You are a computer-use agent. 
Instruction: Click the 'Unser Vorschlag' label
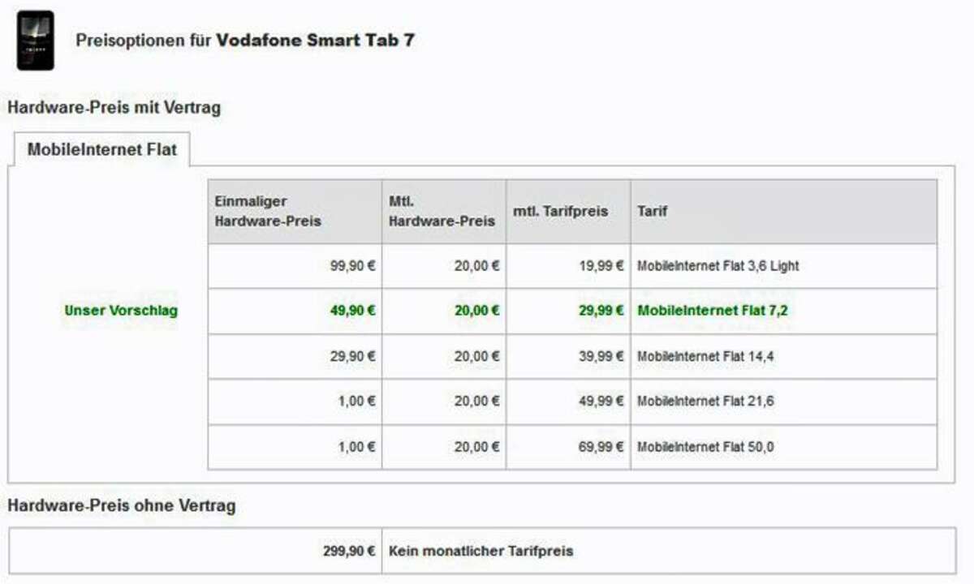coord(121,311)
